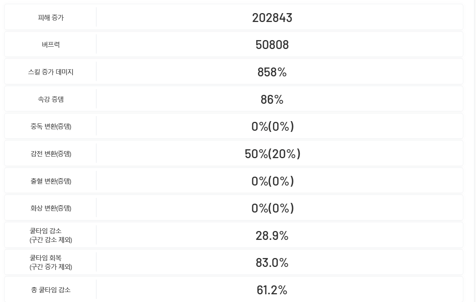
Task: Select the 86% value
Action: pyautogui.click(x=272, y=100)
